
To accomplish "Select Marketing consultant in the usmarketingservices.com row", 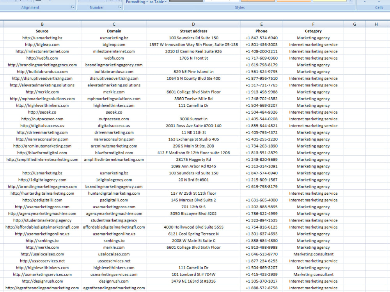I will pos(313,274).
